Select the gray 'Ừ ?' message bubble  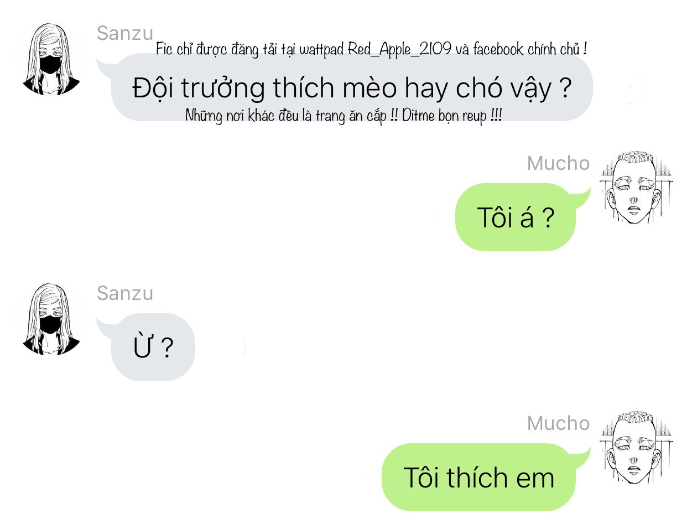pyautogui.click(x=153, y=347)
